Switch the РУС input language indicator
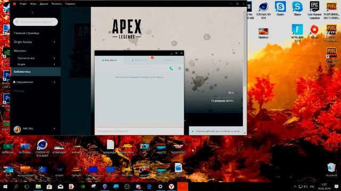Viewport: 341px width, 191px height. 312,187
